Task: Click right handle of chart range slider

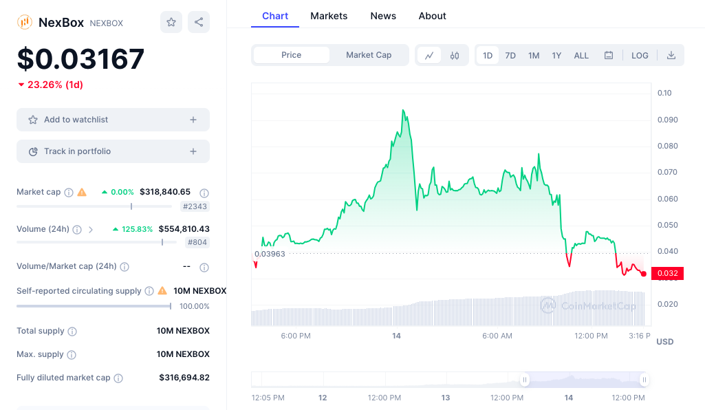Action: 644,380
